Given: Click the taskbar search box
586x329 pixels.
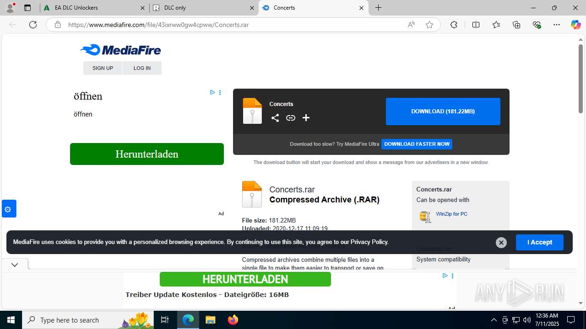Looking at the screenshot, I should tap(88, 320).
